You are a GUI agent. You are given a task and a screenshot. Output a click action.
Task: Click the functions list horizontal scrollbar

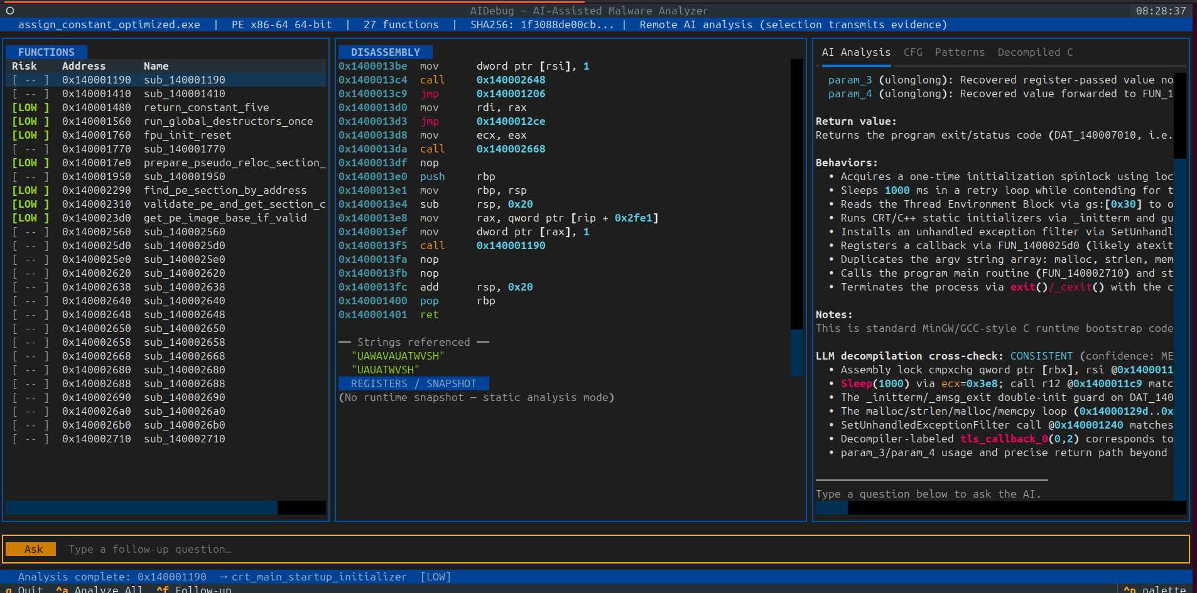(x=166, y=508)
